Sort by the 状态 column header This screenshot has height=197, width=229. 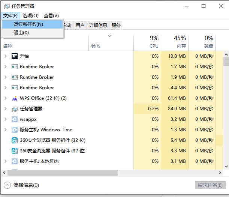click(x=111, y=43)
